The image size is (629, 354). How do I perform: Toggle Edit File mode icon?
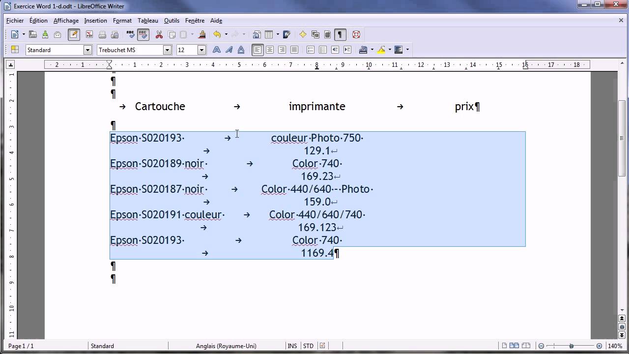(74, 34)
